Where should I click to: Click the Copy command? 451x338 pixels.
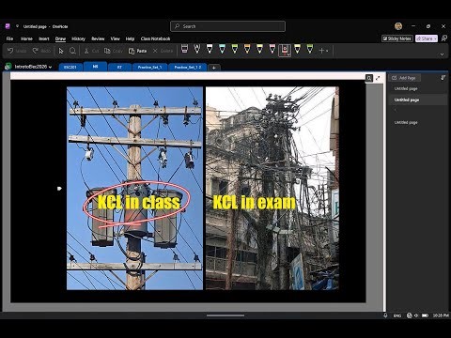click(113, 51)
